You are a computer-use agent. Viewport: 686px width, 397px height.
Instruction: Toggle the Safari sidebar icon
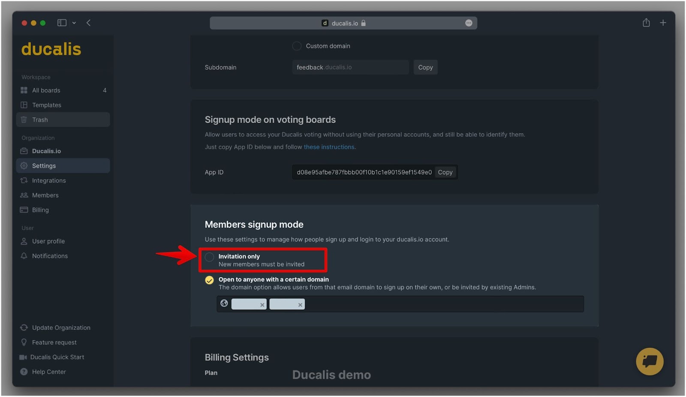click(x=62, y=23)
